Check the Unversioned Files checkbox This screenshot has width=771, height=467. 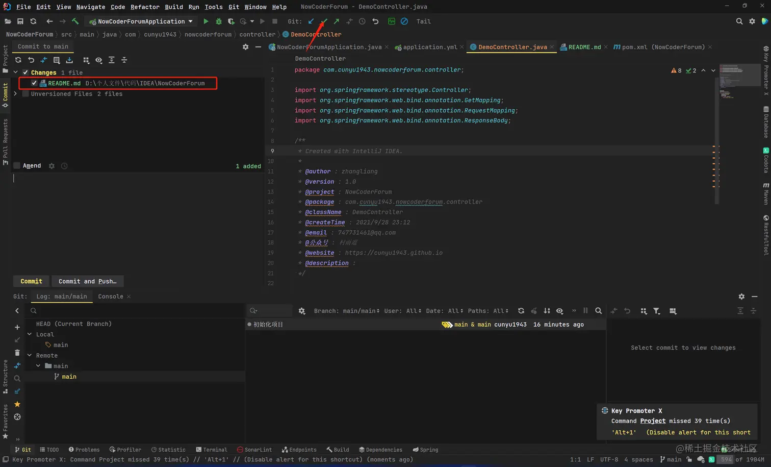(25, 94)
